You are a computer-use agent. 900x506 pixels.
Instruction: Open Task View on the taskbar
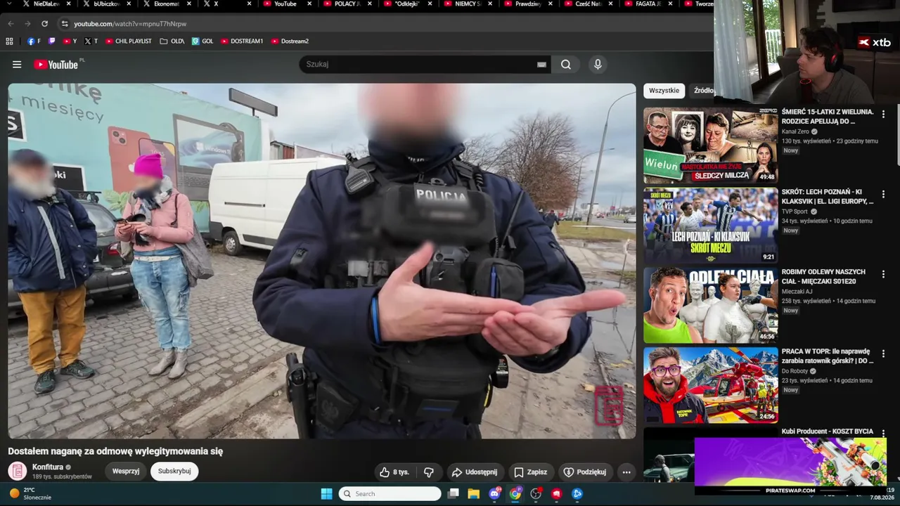pyautogui.click(x=454, y=493)
